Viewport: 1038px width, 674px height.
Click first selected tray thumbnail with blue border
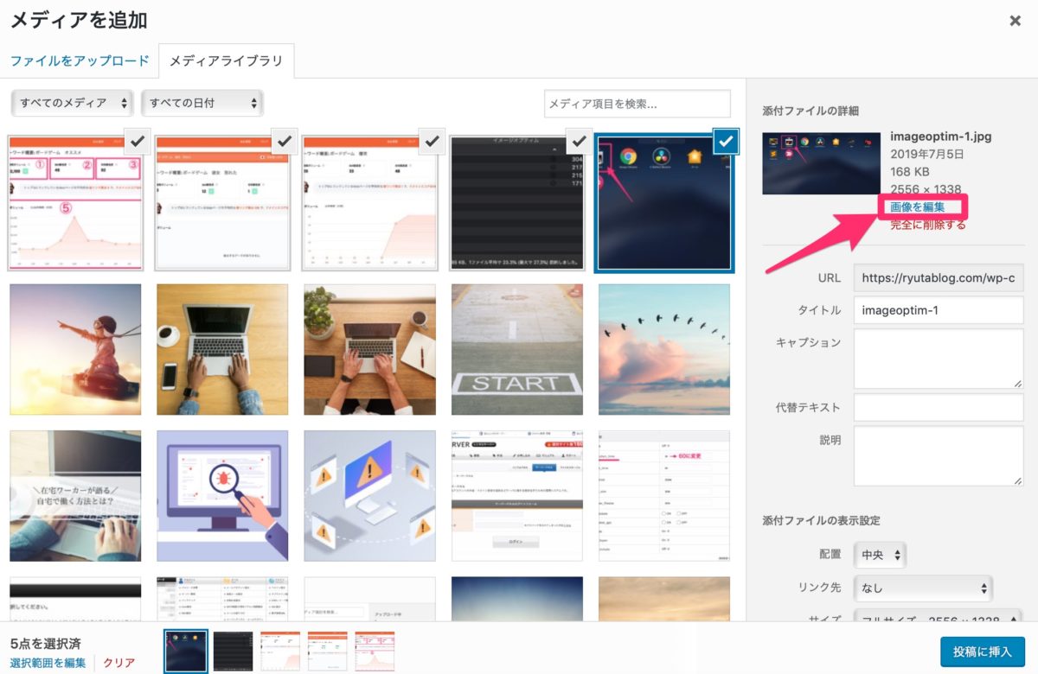coord(186,652)
